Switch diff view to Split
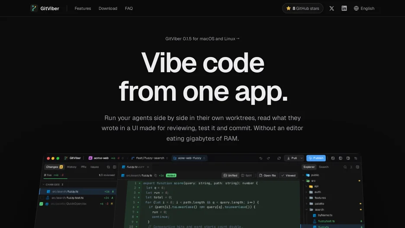The width and height of the screenshot is (405, 228). click(246, 175)
